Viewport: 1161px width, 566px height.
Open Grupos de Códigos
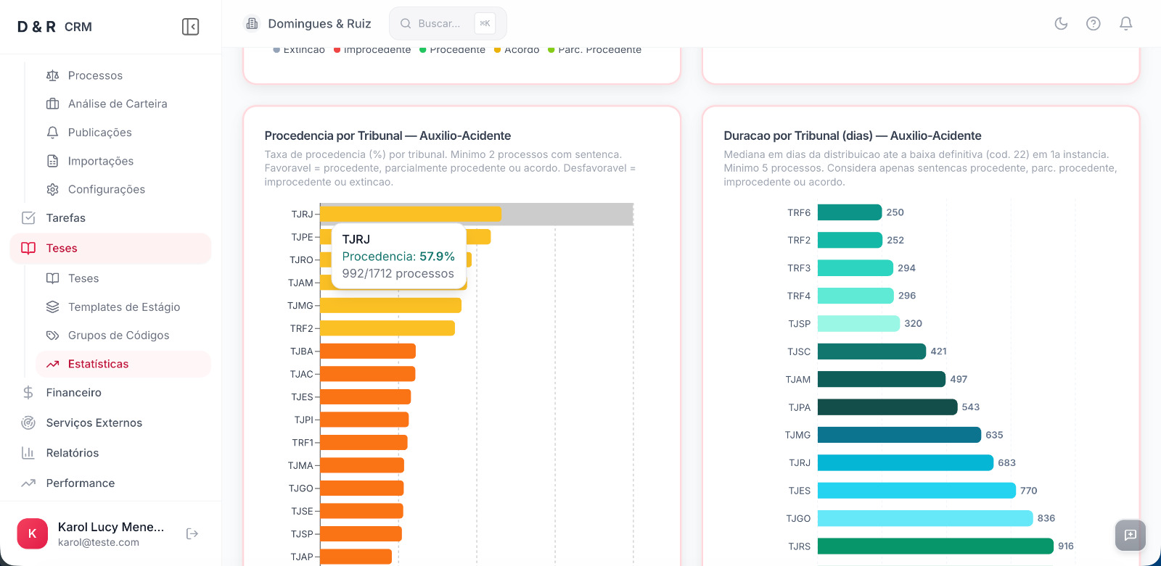coord(118,336)
